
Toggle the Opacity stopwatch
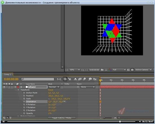point(24,113)
